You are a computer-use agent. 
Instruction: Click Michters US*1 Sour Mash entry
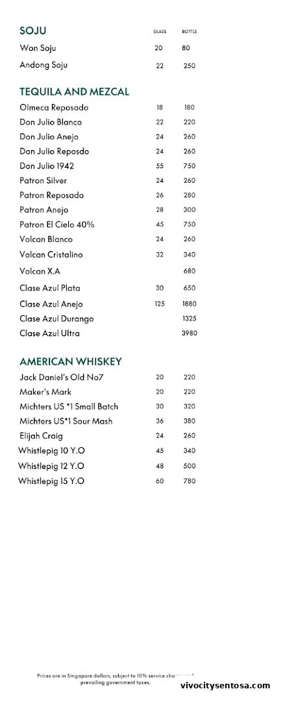tap(66, 421)
